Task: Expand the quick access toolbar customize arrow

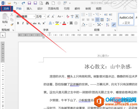Action: [70, 3]
